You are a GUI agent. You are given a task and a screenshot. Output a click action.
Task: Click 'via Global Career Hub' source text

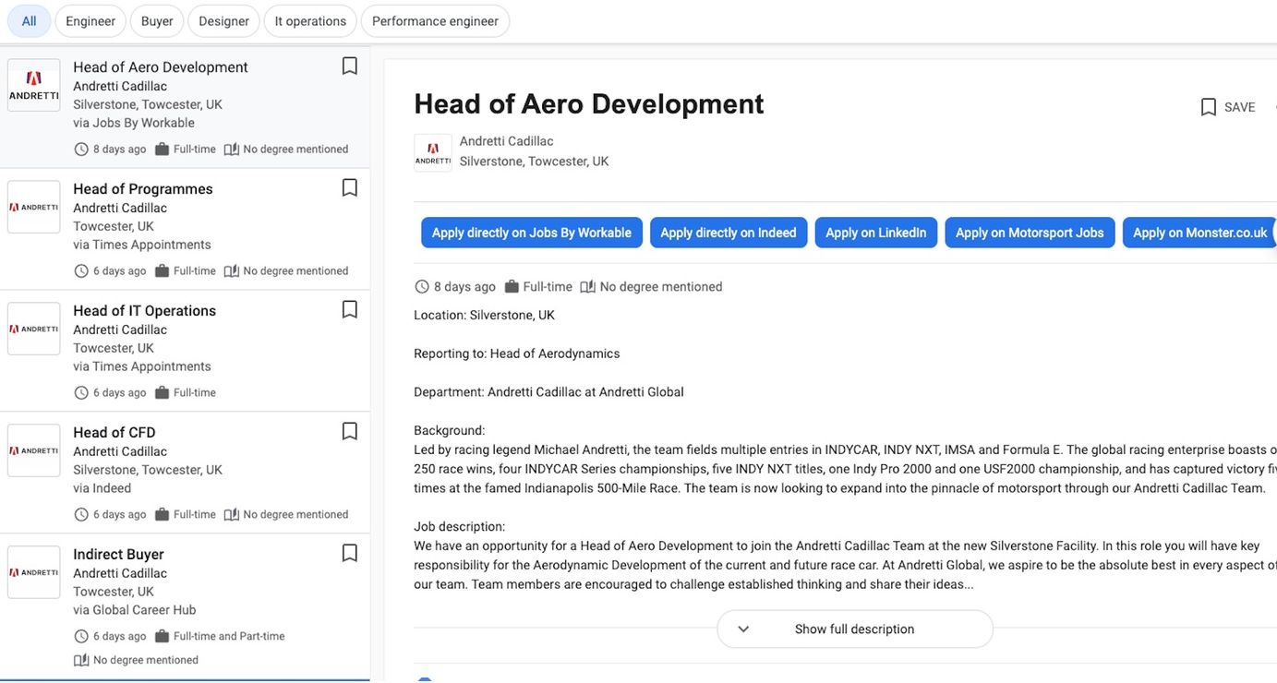(x=135, y=610)
